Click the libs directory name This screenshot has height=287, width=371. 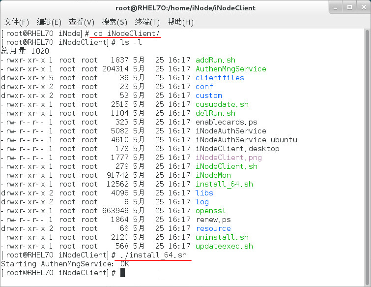(x=204, y=193)
